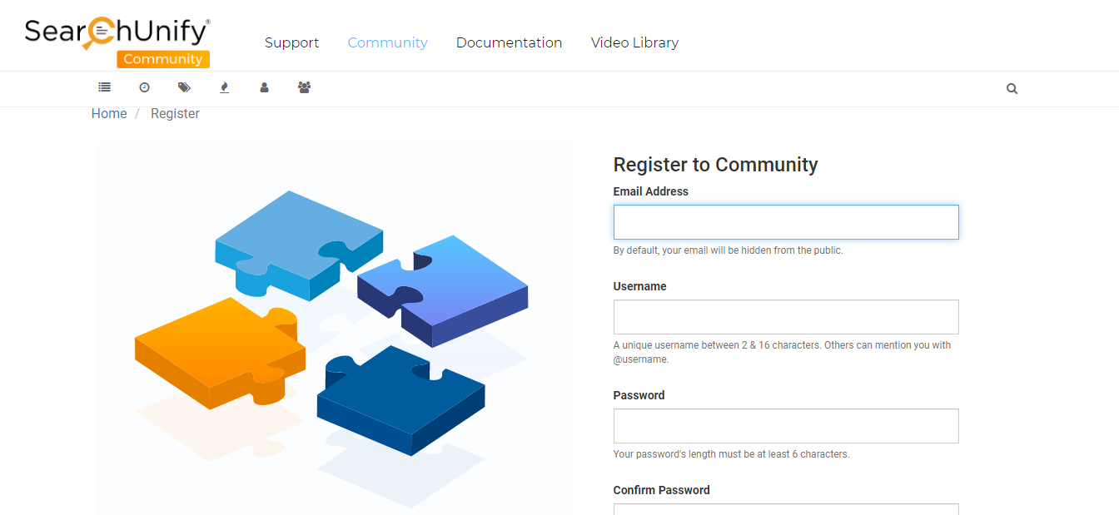Select the Password input box

785,426
